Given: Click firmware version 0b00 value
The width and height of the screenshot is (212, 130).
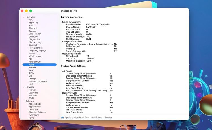Looking at the screenshot, I should [x=89, y=34].
